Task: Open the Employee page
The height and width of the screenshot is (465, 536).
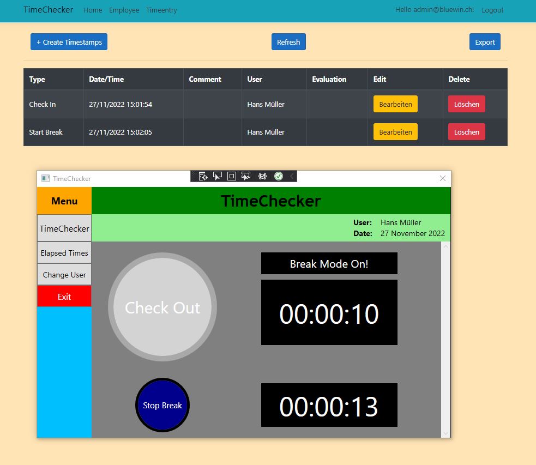Action: [124, 10]
